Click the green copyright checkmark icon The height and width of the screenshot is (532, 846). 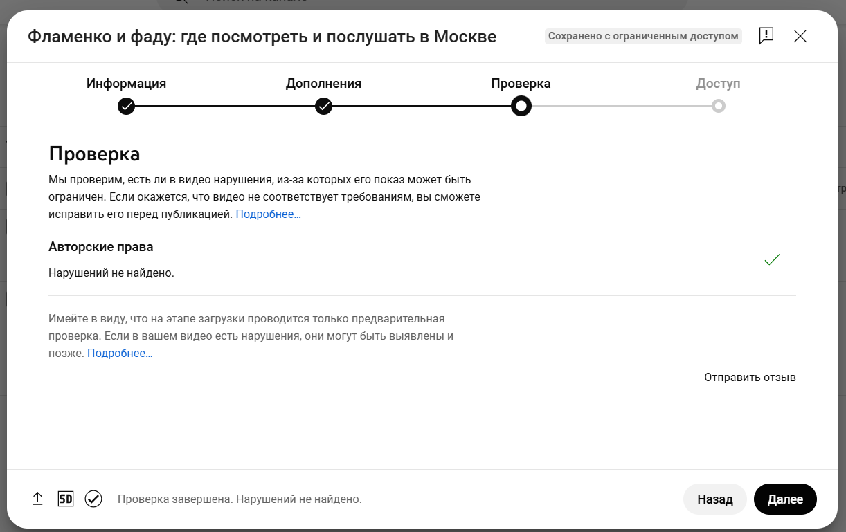coord(772,259)
